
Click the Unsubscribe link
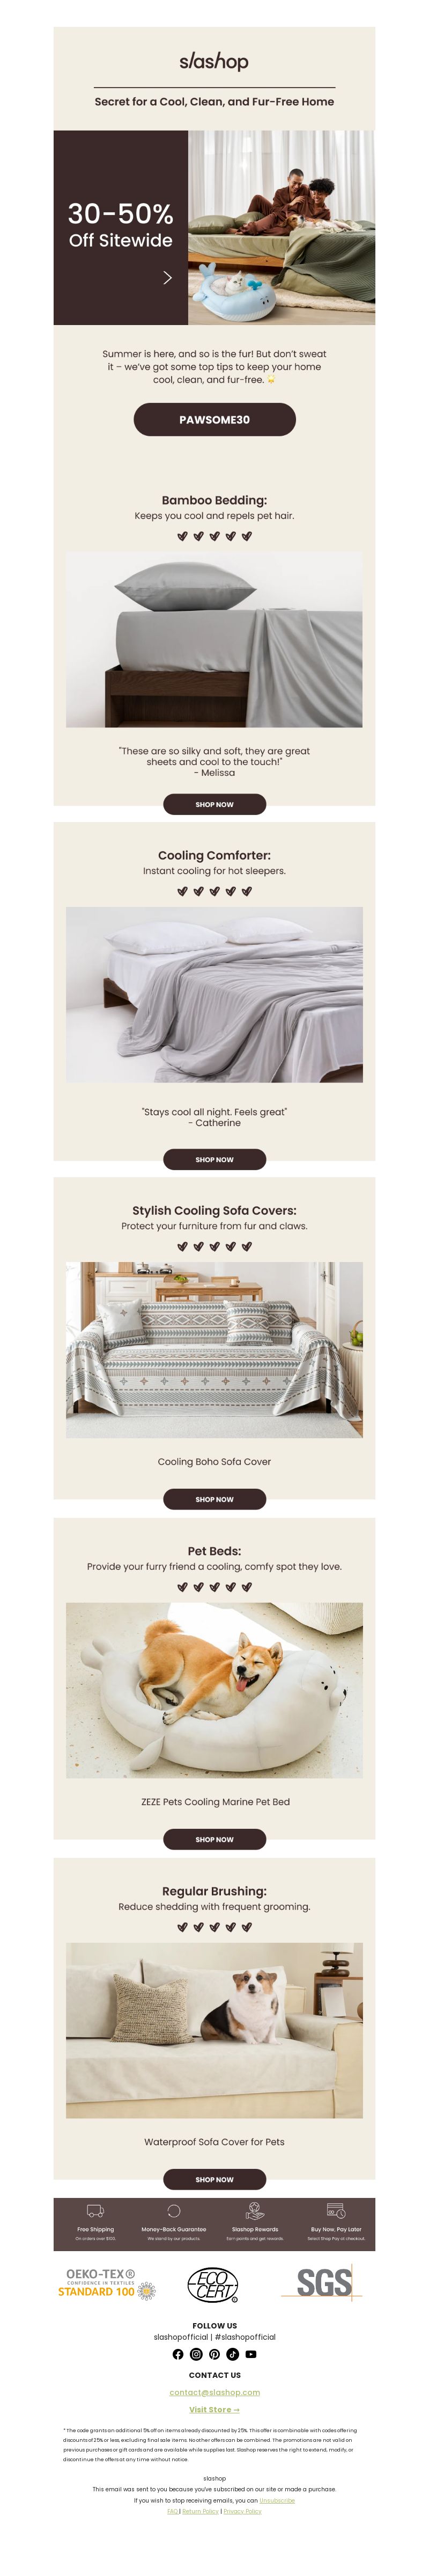[277, 2499]
